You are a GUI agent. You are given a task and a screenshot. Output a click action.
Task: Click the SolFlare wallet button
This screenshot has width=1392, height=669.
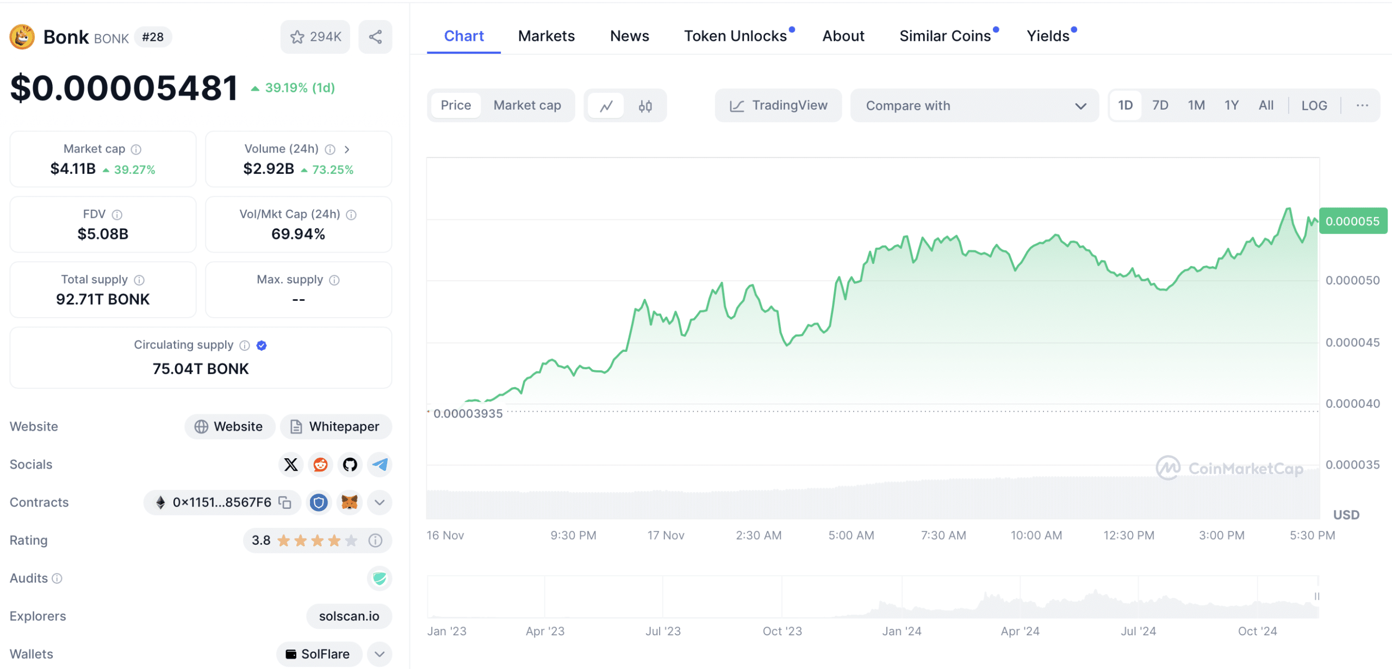click(319, 654)
